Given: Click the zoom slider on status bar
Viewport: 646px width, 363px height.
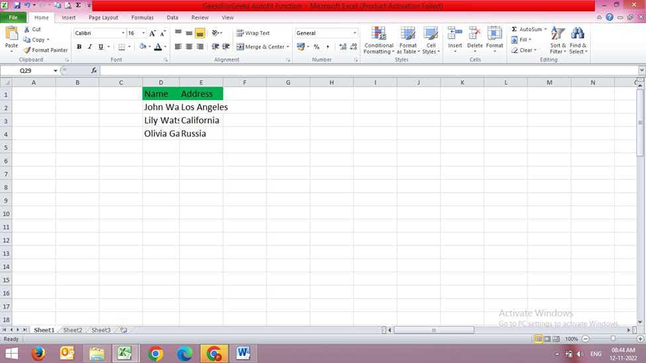Looking at the screenshot, I should coord(613,338).
